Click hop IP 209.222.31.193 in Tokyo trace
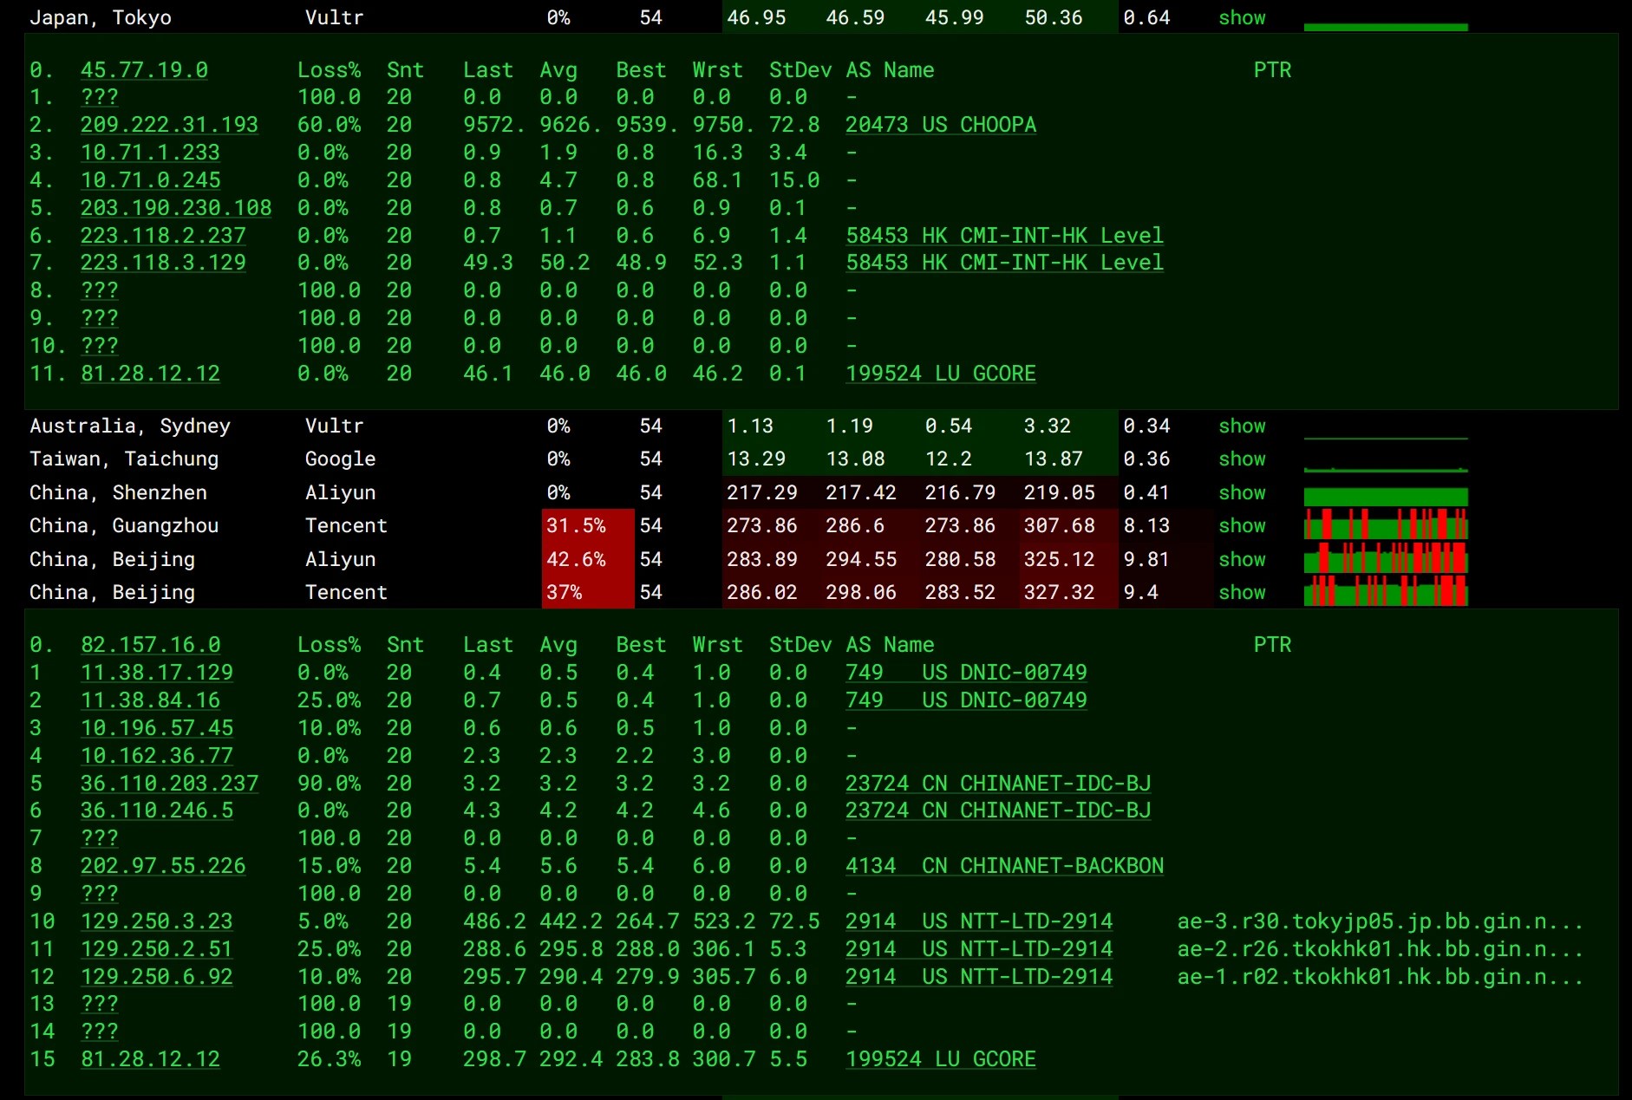 pos(168,125)
